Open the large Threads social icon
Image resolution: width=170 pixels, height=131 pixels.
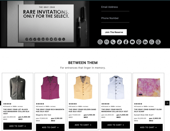pyautogui.click(x=158, y=42)
